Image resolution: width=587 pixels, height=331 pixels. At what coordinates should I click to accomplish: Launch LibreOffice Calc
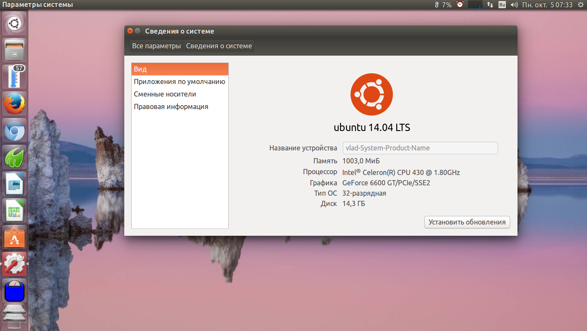(x=15, y=211)
